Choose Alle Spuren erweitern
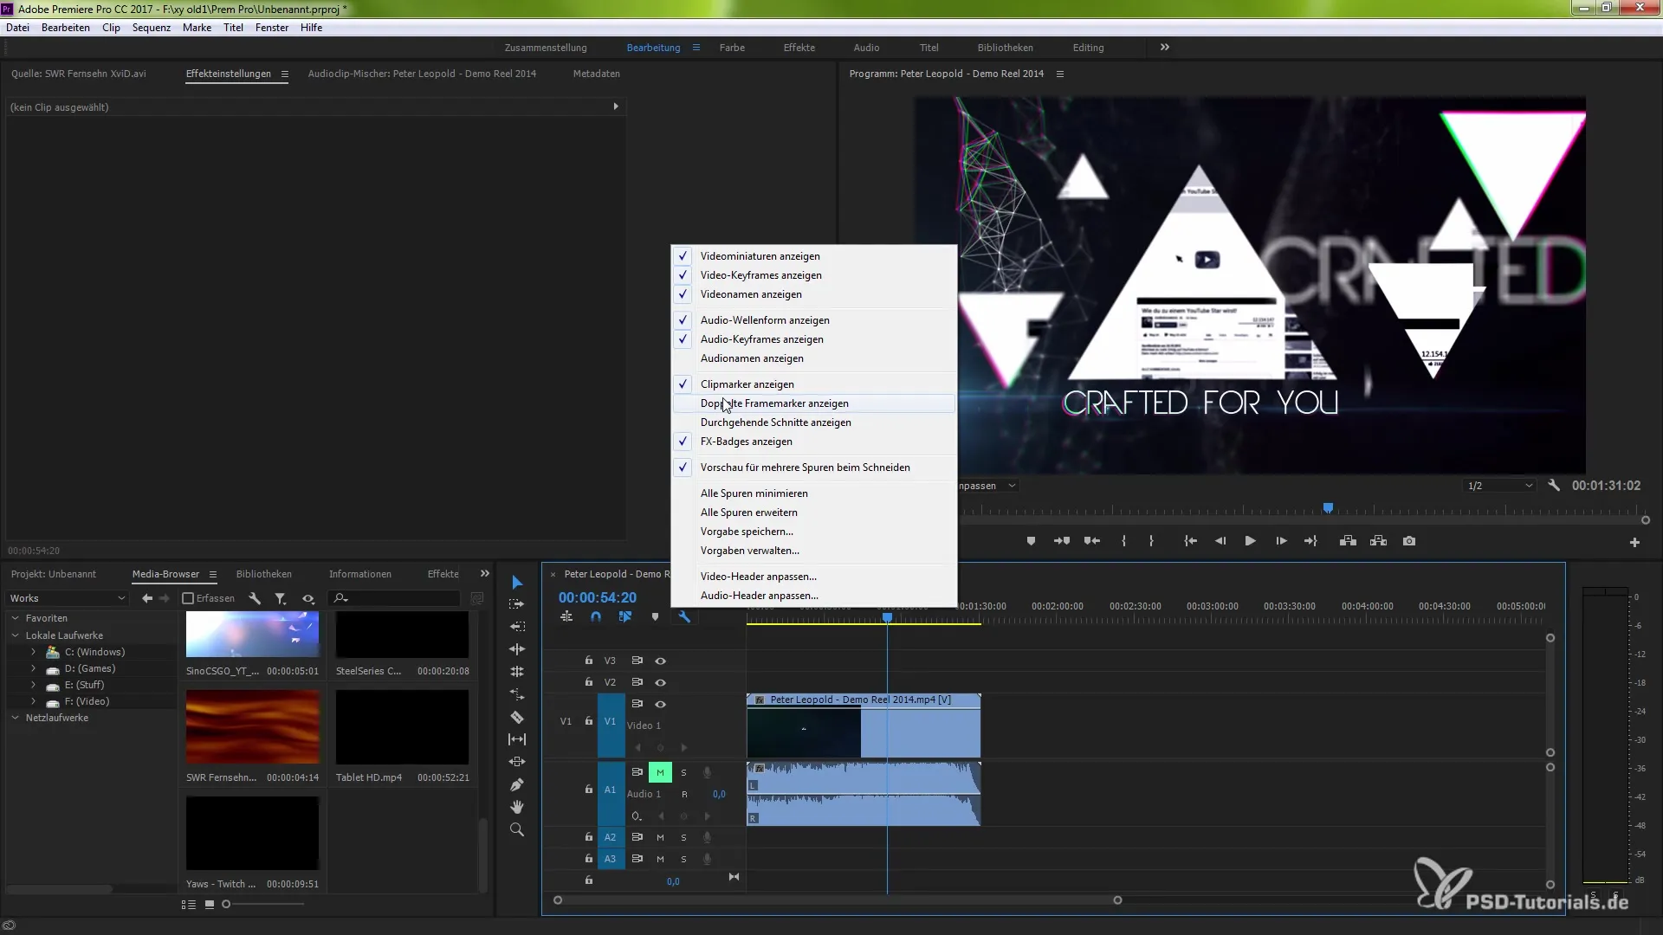This screenshot has height=935, width=1663. pyautogui.click(x=814, y=513)
